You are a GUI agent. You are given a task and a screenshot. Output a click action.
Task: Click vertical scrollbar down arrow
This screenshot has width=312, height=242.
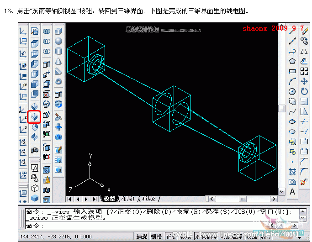pos(281,192)
